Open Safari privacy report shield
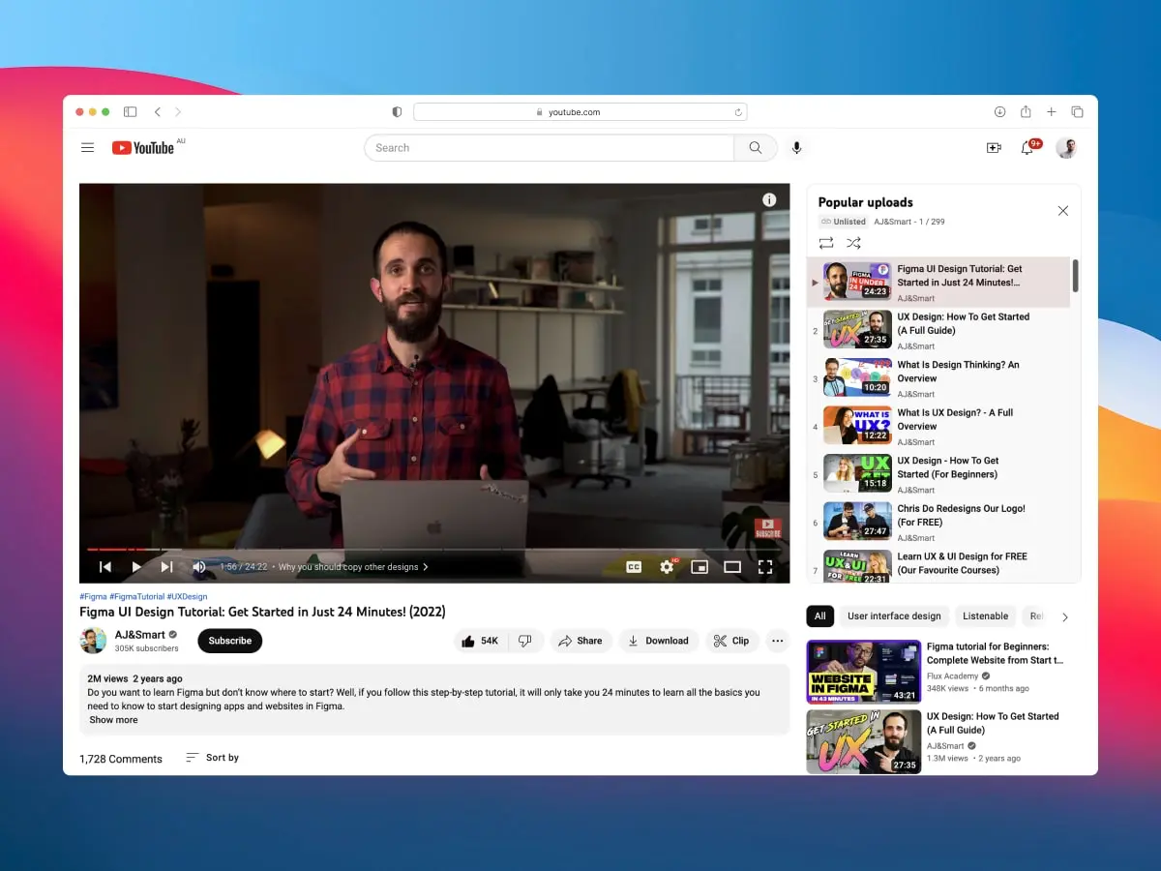Image resolution: width=1161 pixels, height=871 pixels. pos(397,112)
